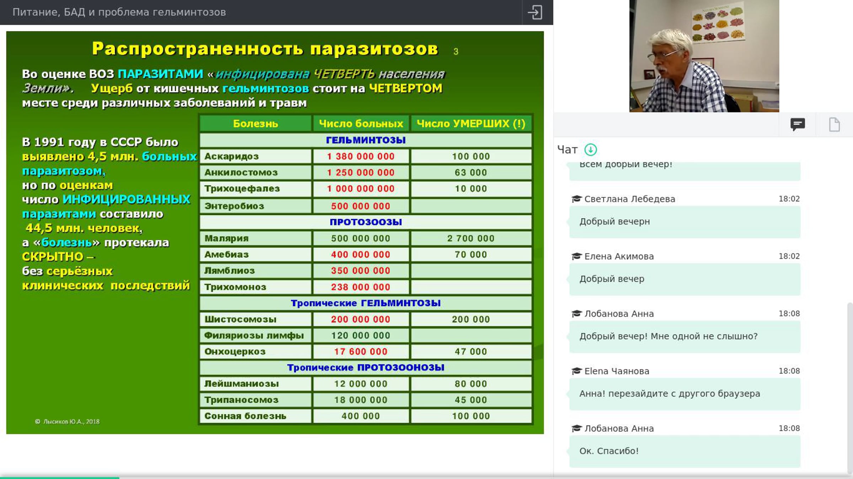
Task: Click the deaths value '63 000'
Action: (x=471, y=173)
